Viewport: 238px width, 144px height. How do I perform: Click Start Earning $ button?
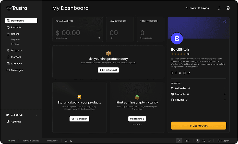137,119
